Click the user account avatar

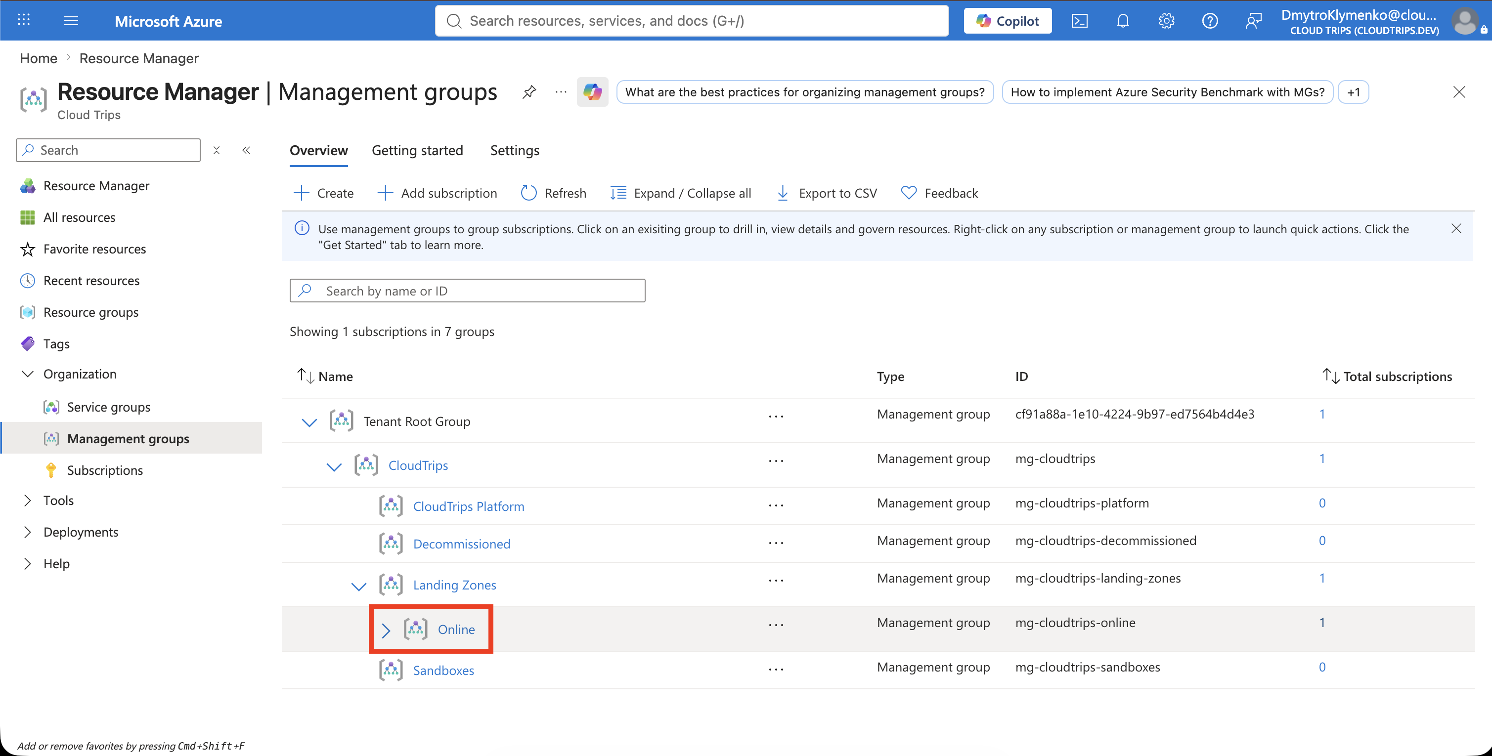[x=1465, y=21]
